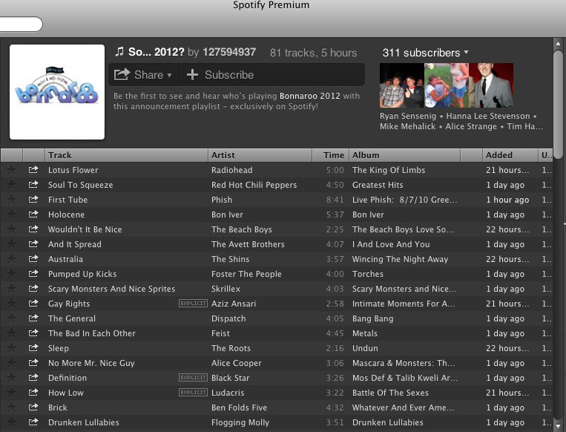This screenshot has width=566, height=432.
Task: Open playlist owner 127594937 profile
Action: [229, 52]
